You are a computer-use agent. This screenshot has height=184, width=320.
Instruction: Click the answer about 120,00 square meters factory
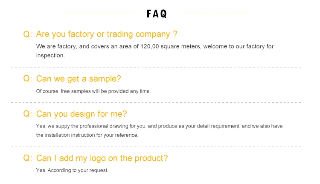[x=155, y=46]
